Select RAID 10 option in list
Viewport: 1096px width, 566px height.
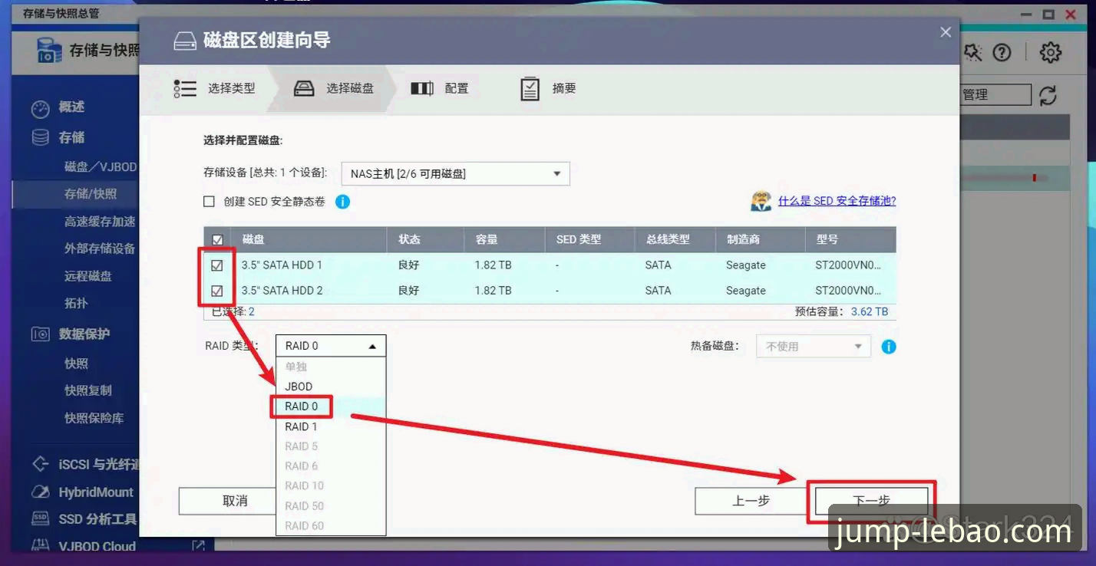pyautogui.click(x=331, y=485)
